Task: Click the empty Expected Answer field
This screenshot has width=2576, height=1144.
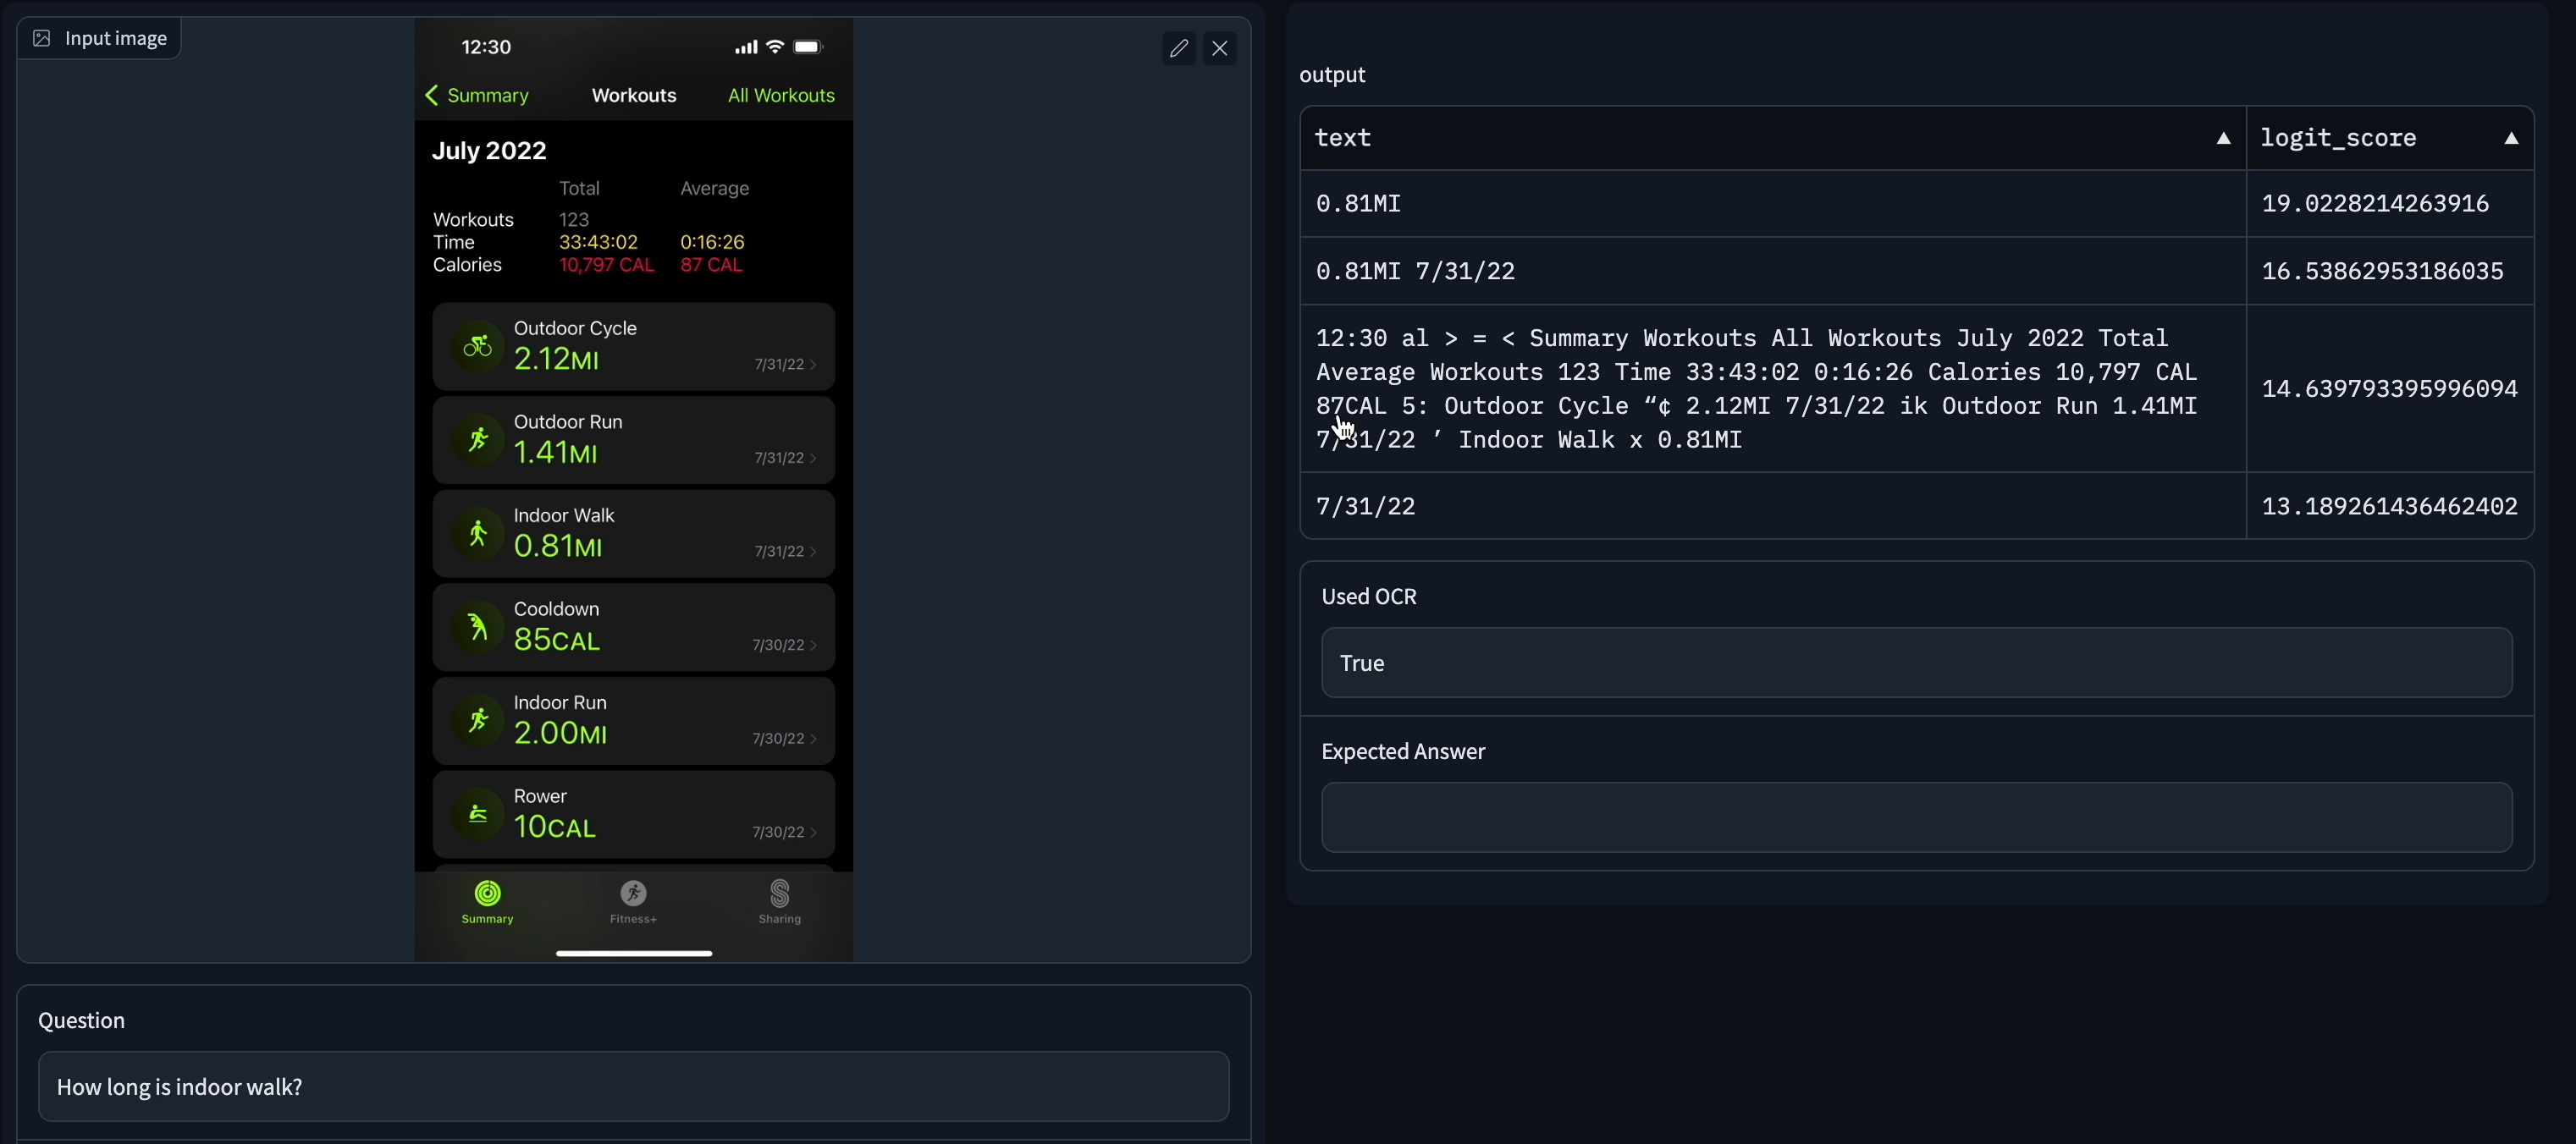Action: [1916, 817]
